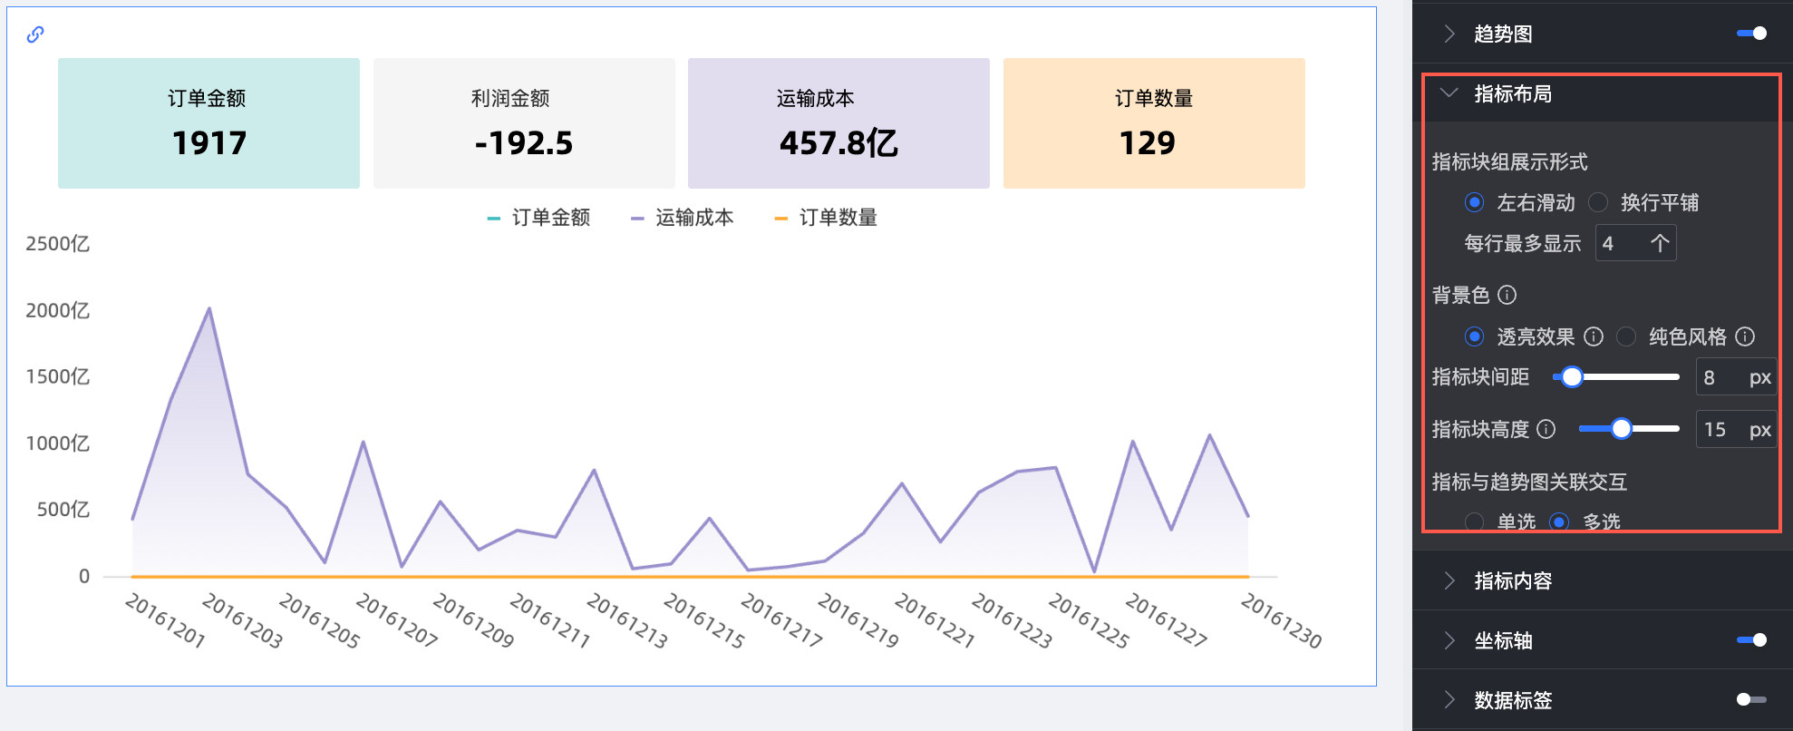Select the 订单金额 metric card
1793x731 pixels.
tap(208, 123)
